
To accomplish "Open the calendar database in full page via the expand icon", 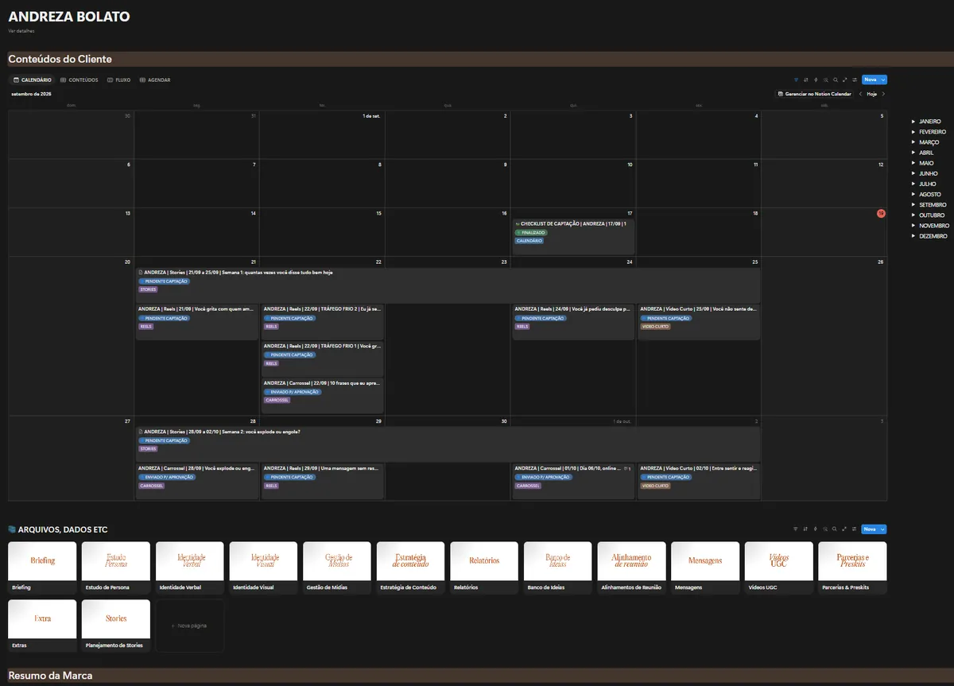I will (844, 79).
